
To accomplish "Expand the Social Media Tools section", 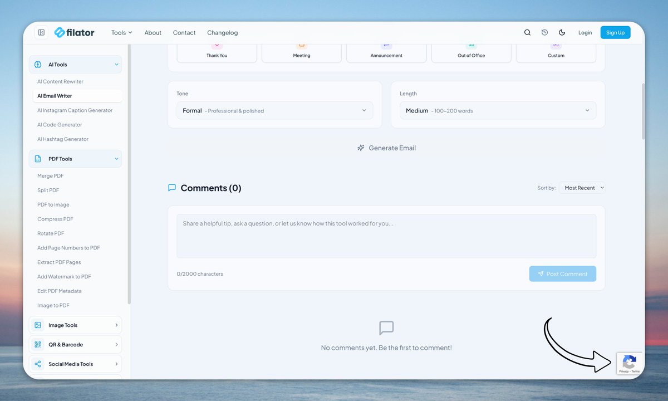I will 75,364.
